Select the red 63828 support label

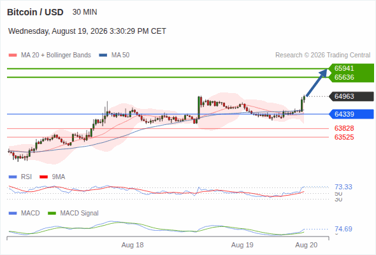point(344,128)
